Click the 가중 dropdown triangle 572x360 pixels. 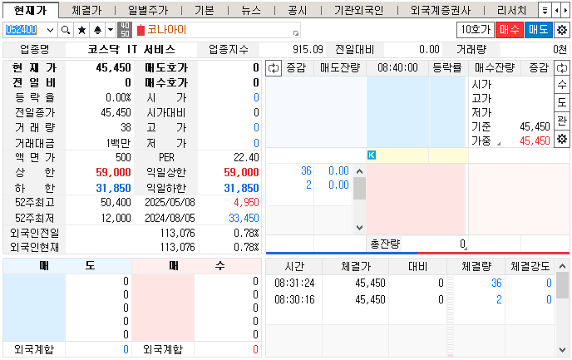click(x=498, y=144)
